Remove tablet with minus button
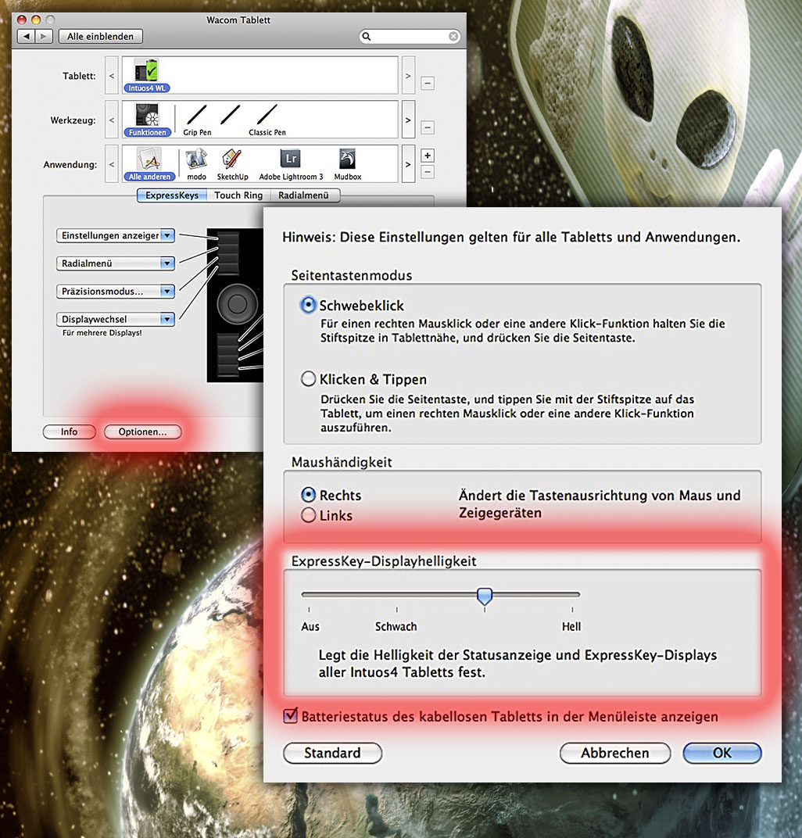Screen dimensions: 802x838 pos(428,84)
